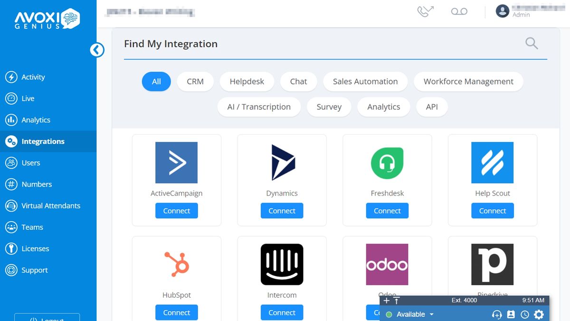The height and width of the screenshot is (321, 570).
Task: Click the Intercom logo
Action: pyautogui.click(x=282, y=264)
